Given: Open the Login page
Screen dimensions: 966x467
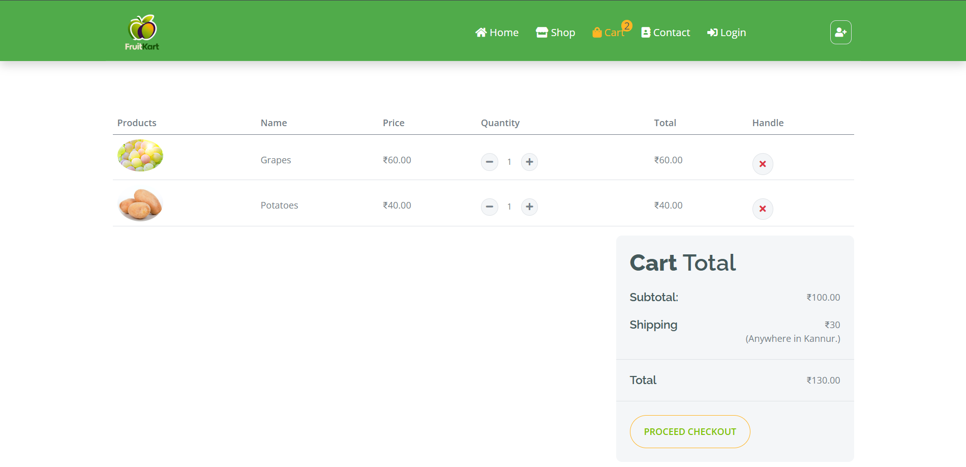Looking at the screenshot, I should coord(727,33).
